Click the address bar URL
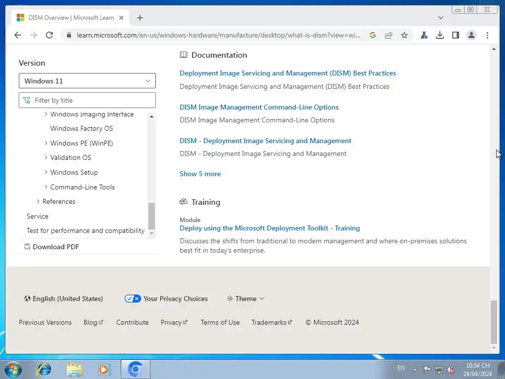This screenshot has height=379, width=505. click(x=218, y=35)
